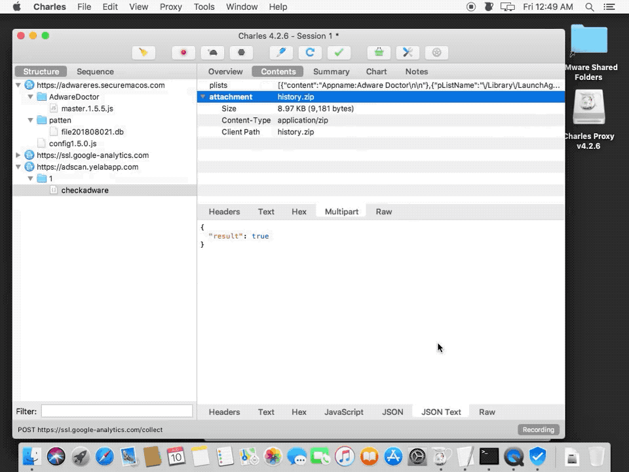Viewport: 629px width, 472px height.
Task: Click the globe icon for adwareres.securemacos.com
Action: 29,85
